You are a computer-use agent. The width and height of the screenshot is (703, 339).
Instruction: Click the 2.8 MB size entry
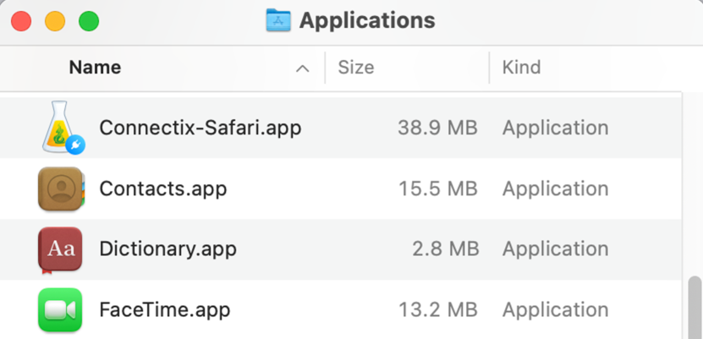tap(444, 249)
